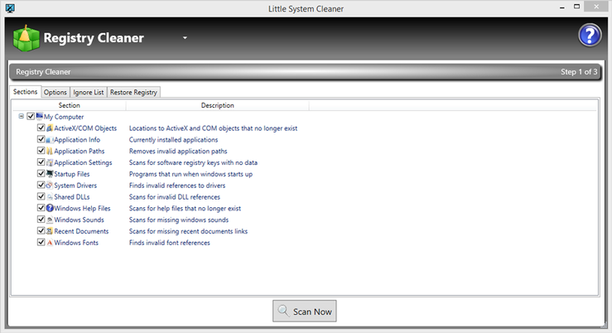
Task: Open the help question mark icon
Action: pyautogui.click(x=590, y=36)
